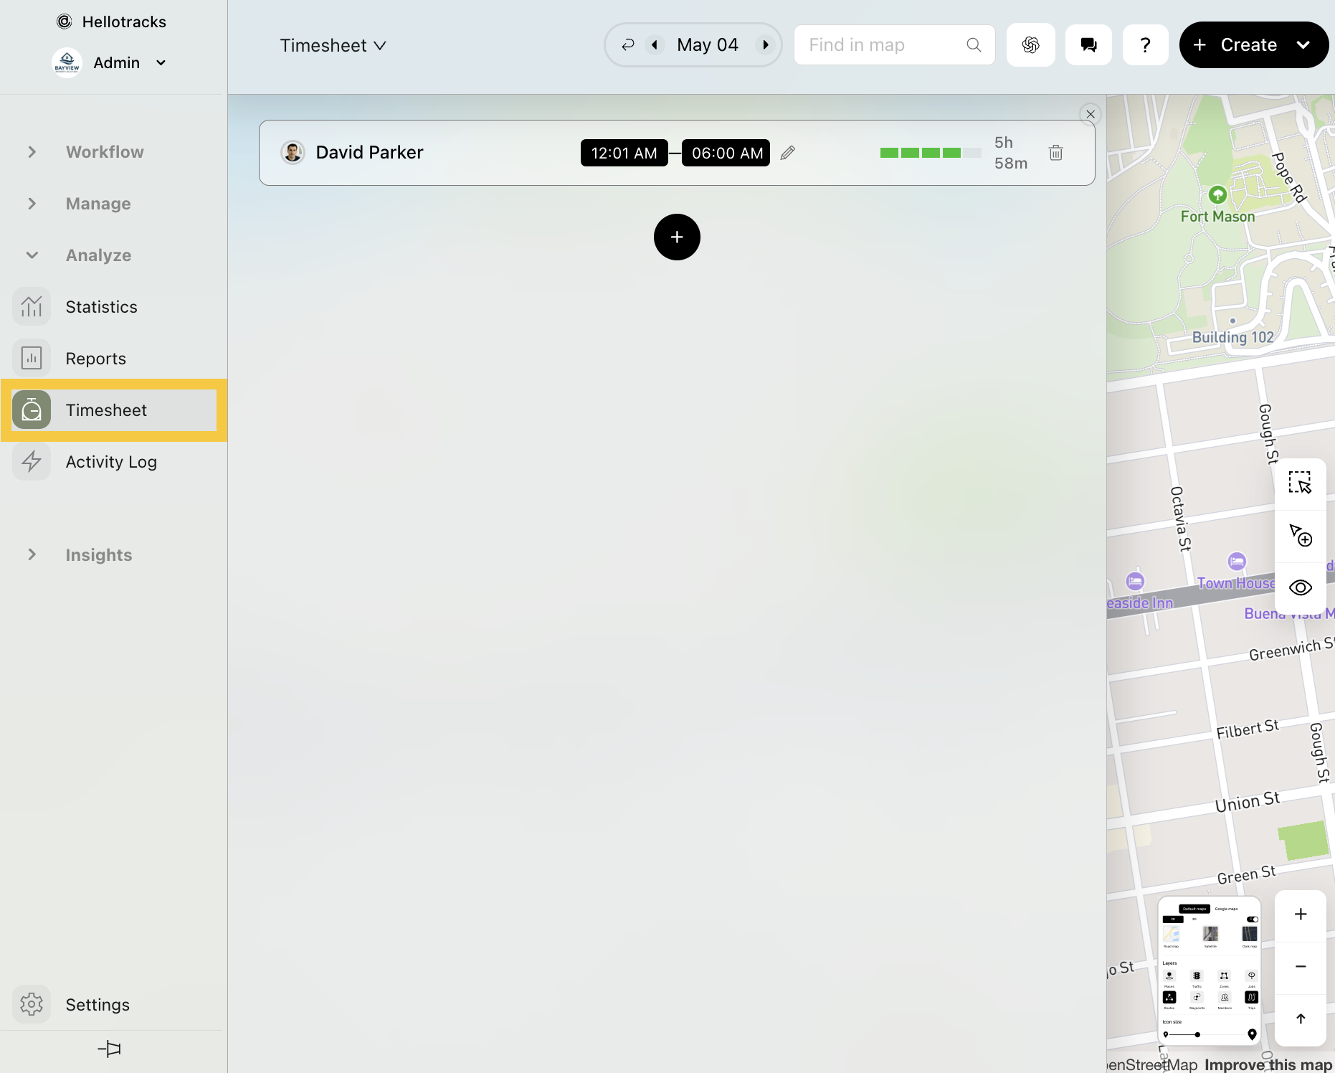Screen dimensions: 1335x1073
Task: Zoom in on the map
Action: (x=1301, y=914)
